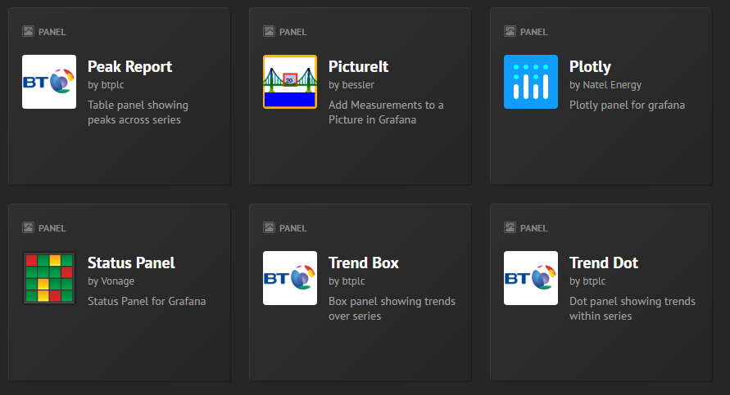Click panel type icon on Peak Report card
The height and width of the screenshot is (395, 730).
pos(28,31)
